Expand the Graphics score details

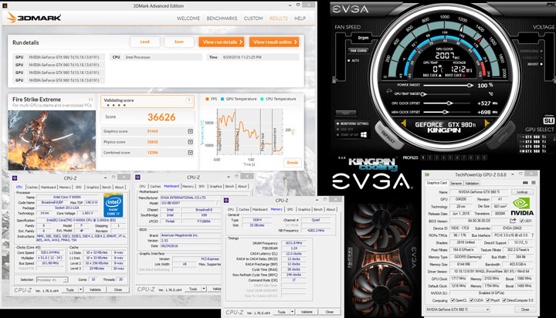[191, 131]
